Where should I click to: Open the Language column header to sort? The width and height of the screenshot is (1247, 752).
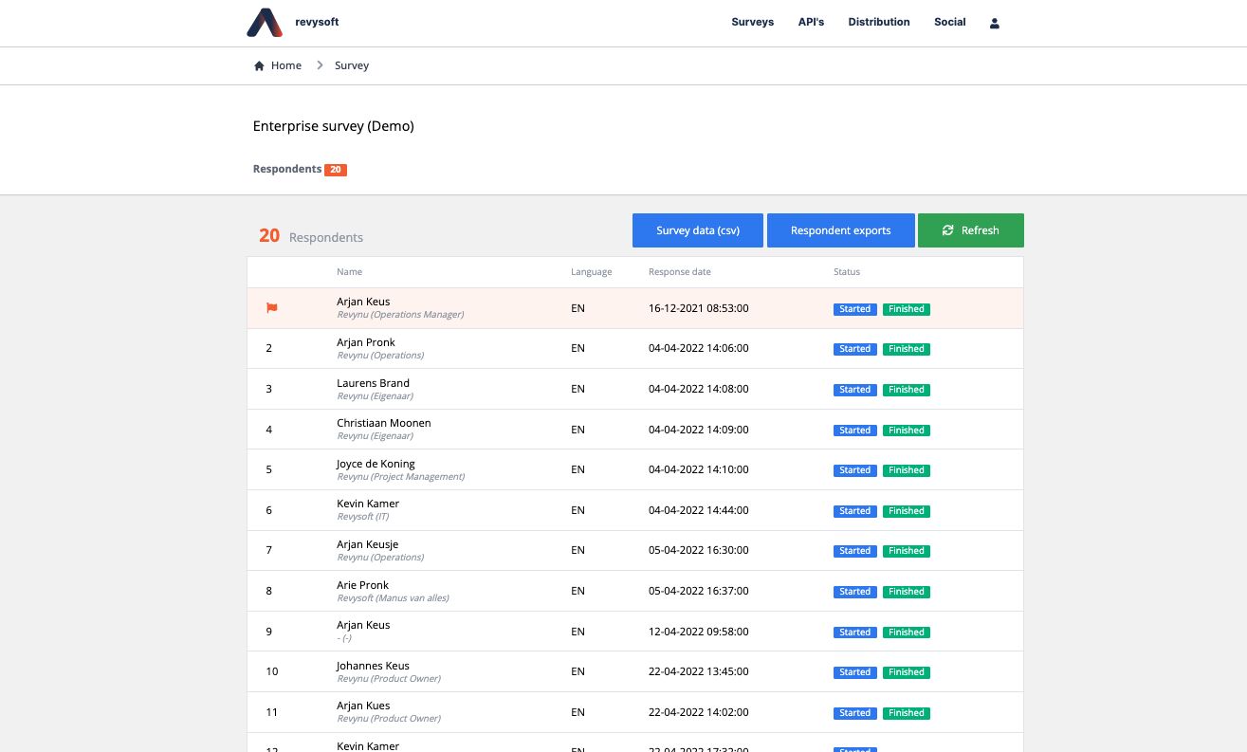click(x=591, y=271)
